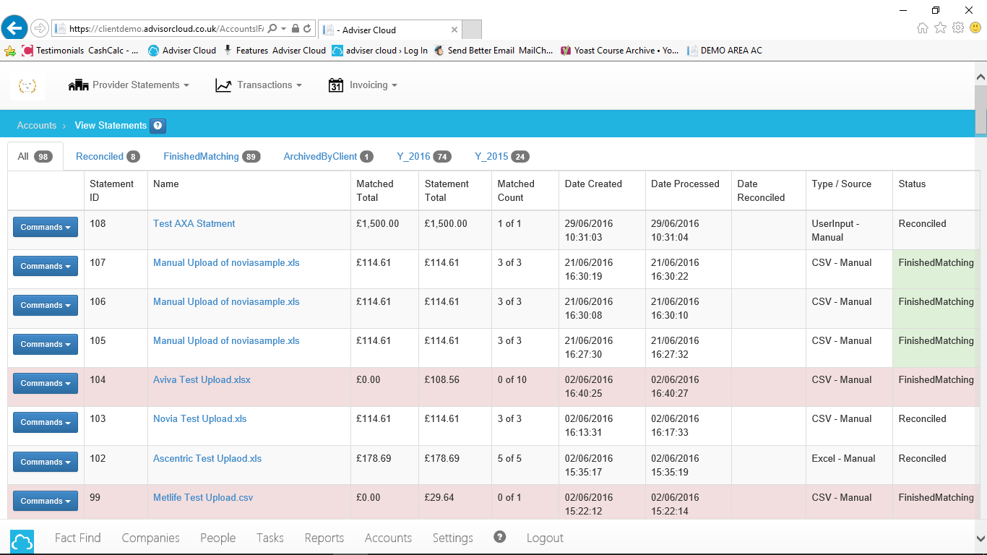Image resolution: width=987 pixels, height=555 pixels.
Task: Open Metlife Test Upload.csv statement
Action: (x=203, y=498)
